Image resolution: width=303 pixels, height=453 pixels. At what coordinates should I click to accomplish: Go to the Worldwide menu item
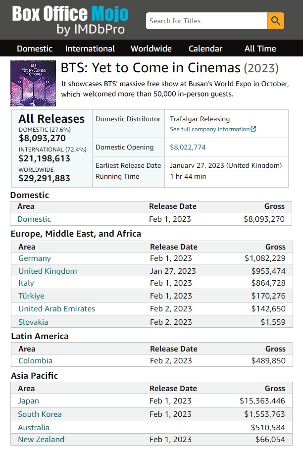[x=151, y=49]
